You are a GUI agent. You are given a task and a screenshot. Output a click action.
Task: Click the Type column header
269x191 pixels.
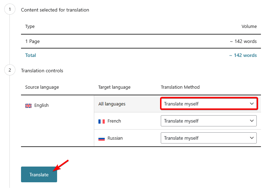pyautogui.click(x=30, y=27)
